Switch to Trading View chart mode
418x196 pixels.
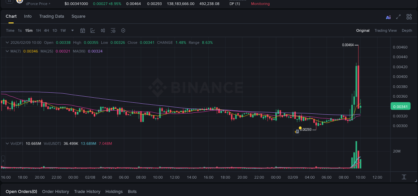click(385, 30)
